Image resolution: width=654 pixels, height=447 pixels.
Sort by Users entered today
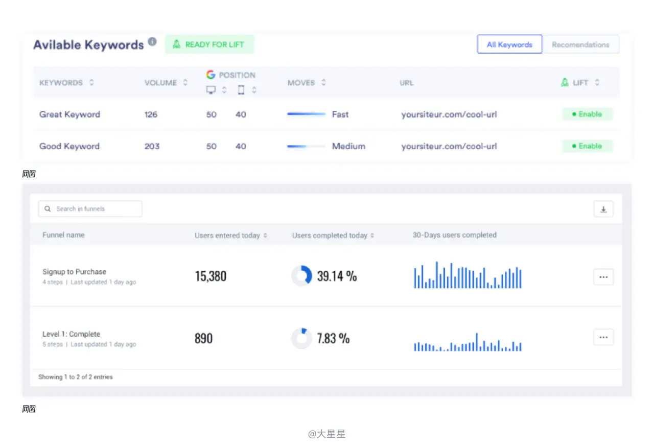[x=265, y=236]
